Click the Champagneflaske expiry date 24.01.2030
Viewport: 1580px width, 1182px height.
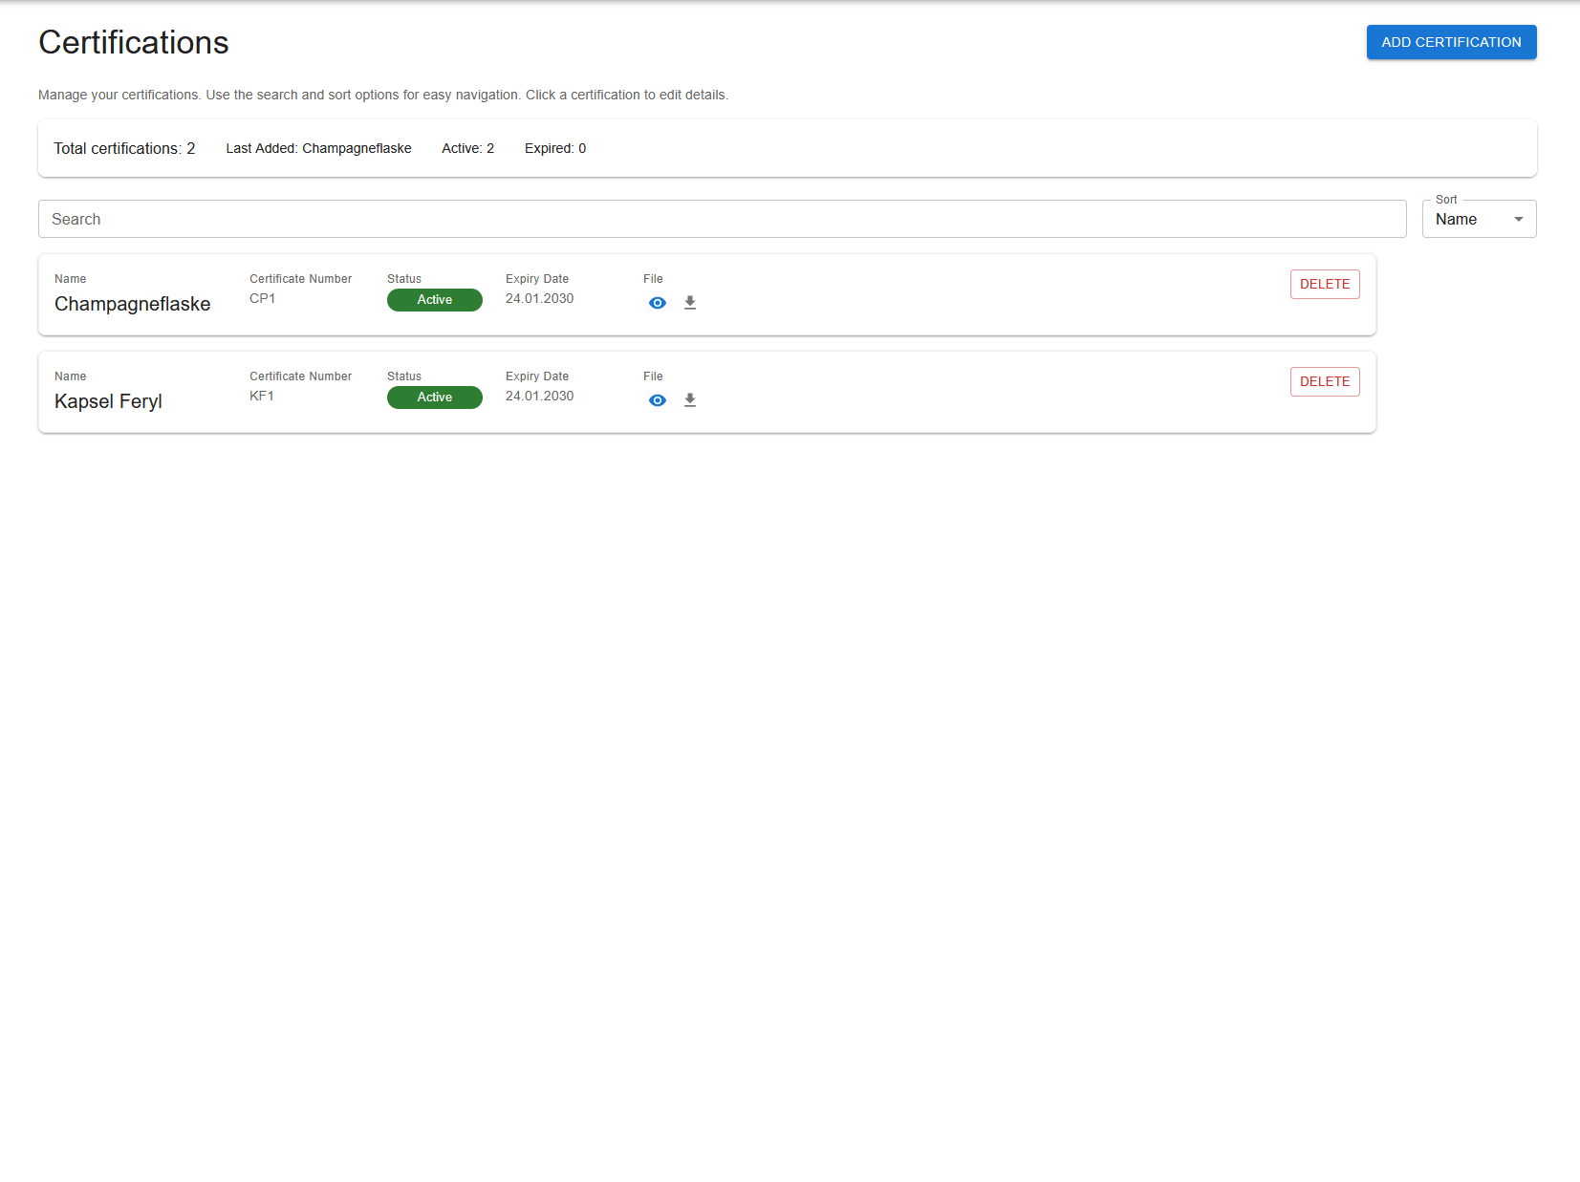[539, 299]
